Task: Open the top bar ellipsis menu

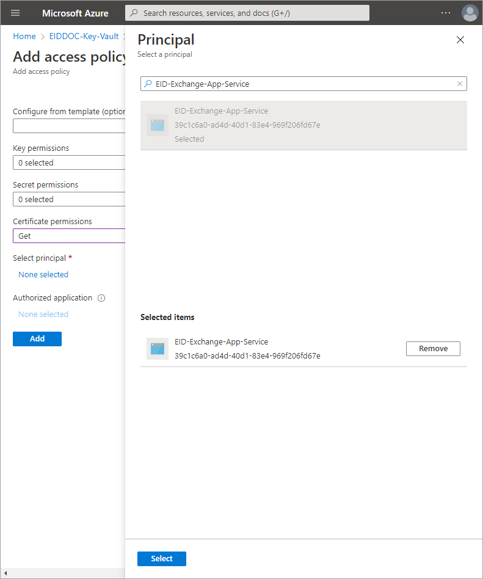Action: [x=446, y=13]
